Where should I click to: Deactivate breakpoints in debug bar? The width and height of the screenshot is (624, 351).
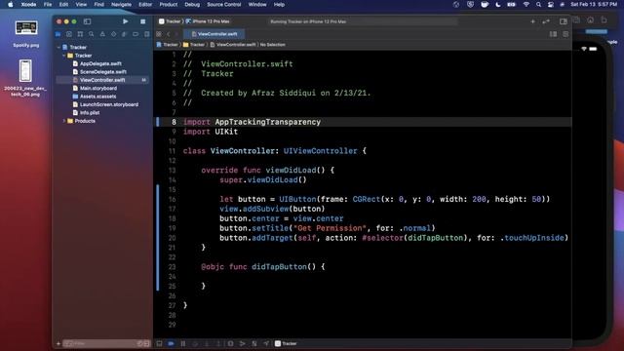point(171,343)
